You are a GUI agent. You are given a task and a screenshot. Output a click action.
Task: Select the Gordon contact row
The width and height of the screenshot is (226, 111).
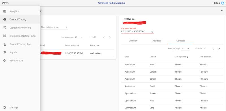pos(172,72)
